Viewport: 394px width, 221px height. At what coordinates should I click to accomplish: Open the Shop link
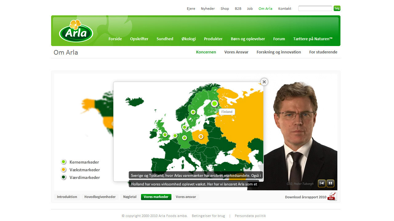pos(225,9)
